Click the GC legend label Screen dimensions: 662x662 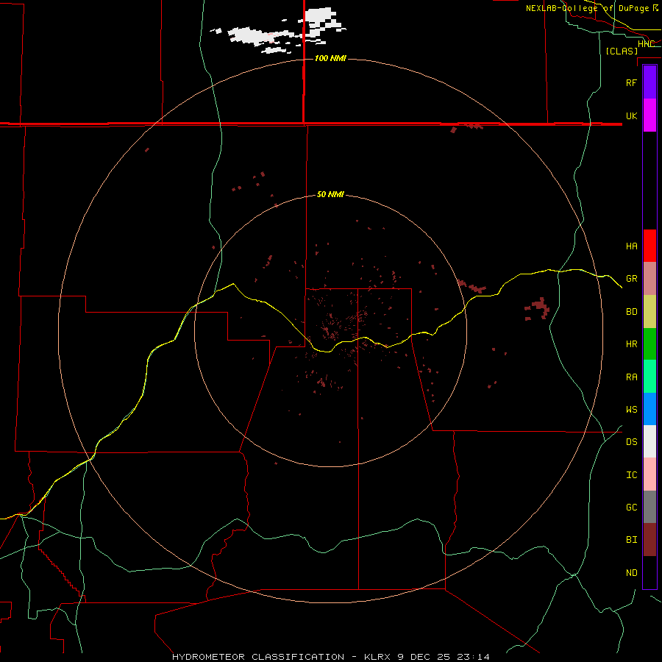[631, 507]
